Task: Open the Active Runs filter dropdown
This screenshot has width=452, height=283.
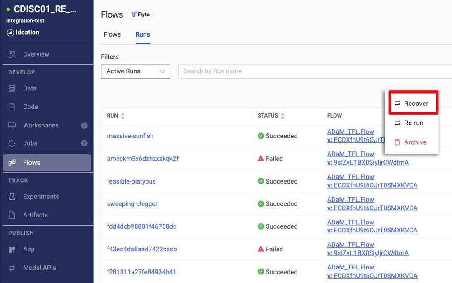Action: pos(135,71)
